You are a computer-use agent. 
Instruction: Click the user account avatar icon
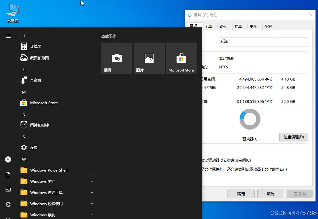tap(8, 159)
